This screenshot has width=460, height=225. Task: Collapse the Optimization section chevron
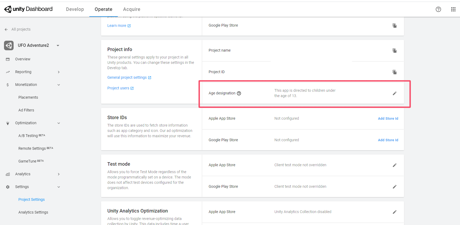[x=59, y=123]
